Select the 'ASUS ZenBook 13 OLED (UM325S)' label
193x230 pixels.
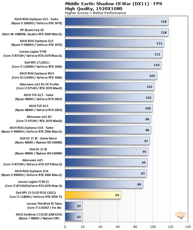pyautogui.click(x=39, y=214)
